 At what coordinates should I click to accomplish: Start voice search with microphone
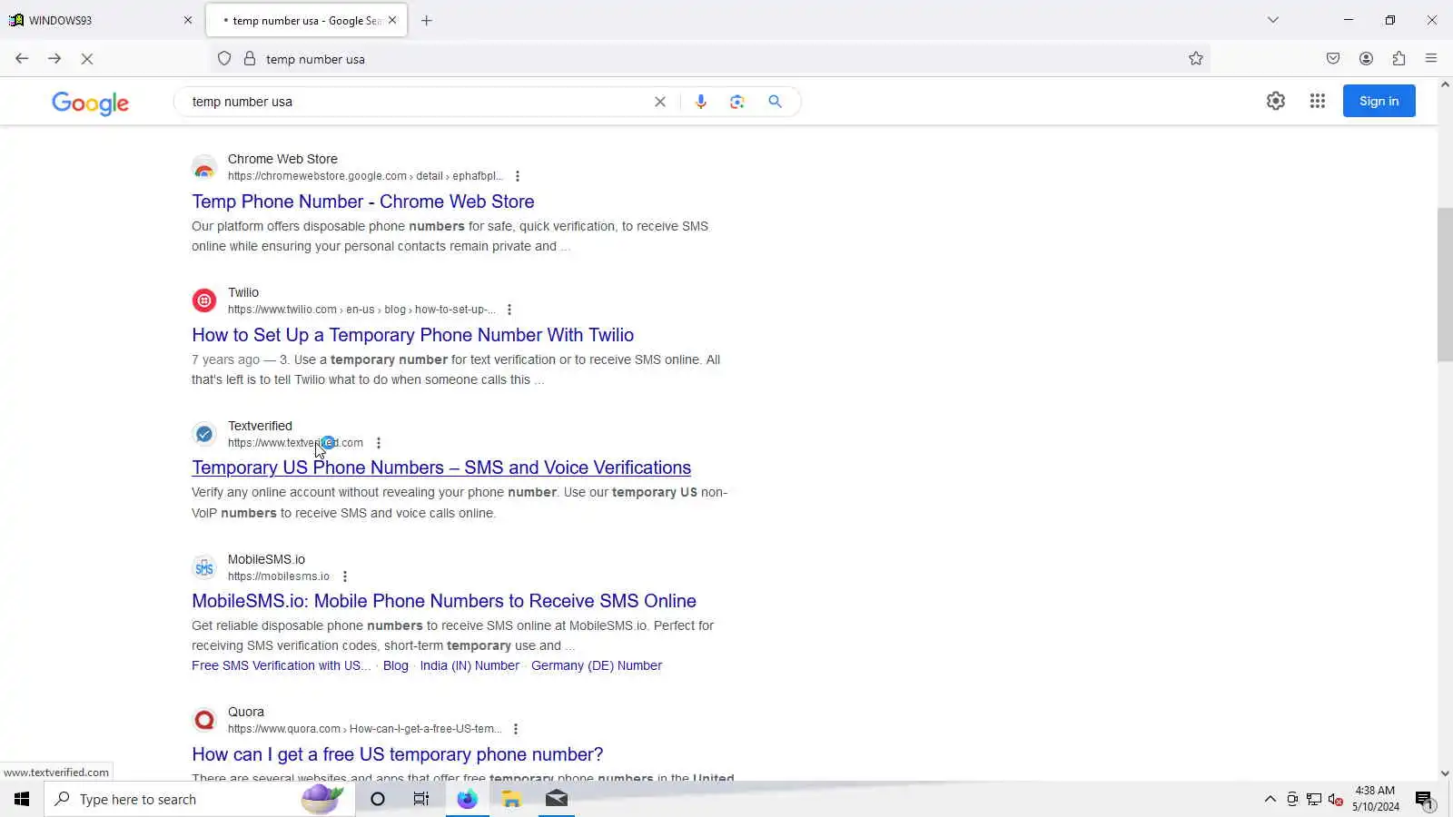point(700,102)
